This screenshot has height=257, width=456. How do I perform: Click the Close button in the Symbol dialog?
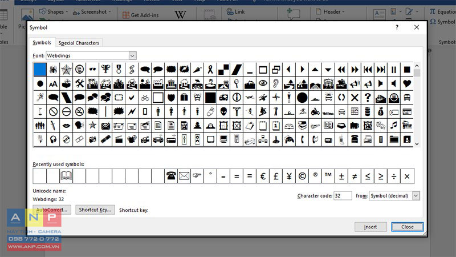(x=407, y=227)
